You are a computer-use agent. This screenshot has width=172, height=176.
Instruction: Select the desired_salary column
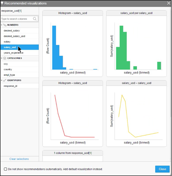point(19,31)
